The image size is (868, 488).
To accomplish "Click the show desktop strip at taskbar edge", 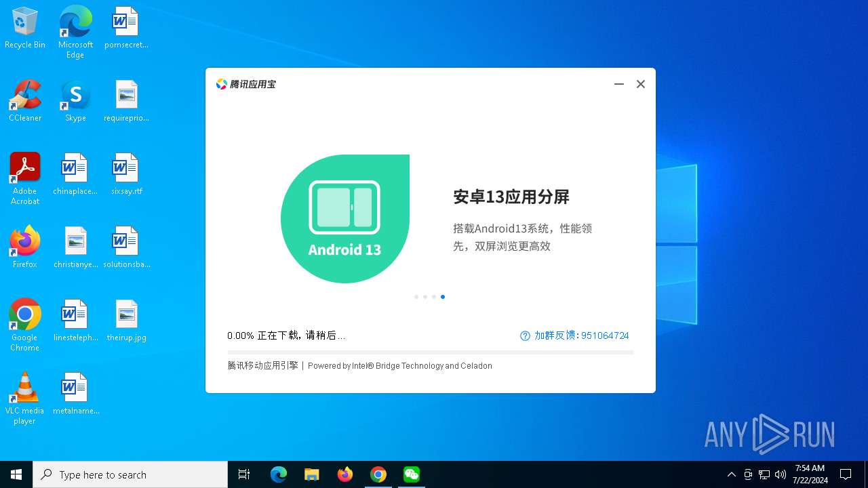I will tap(866, 474).
